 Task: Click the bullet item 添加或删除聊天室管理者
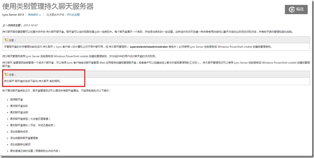(24, 138)
